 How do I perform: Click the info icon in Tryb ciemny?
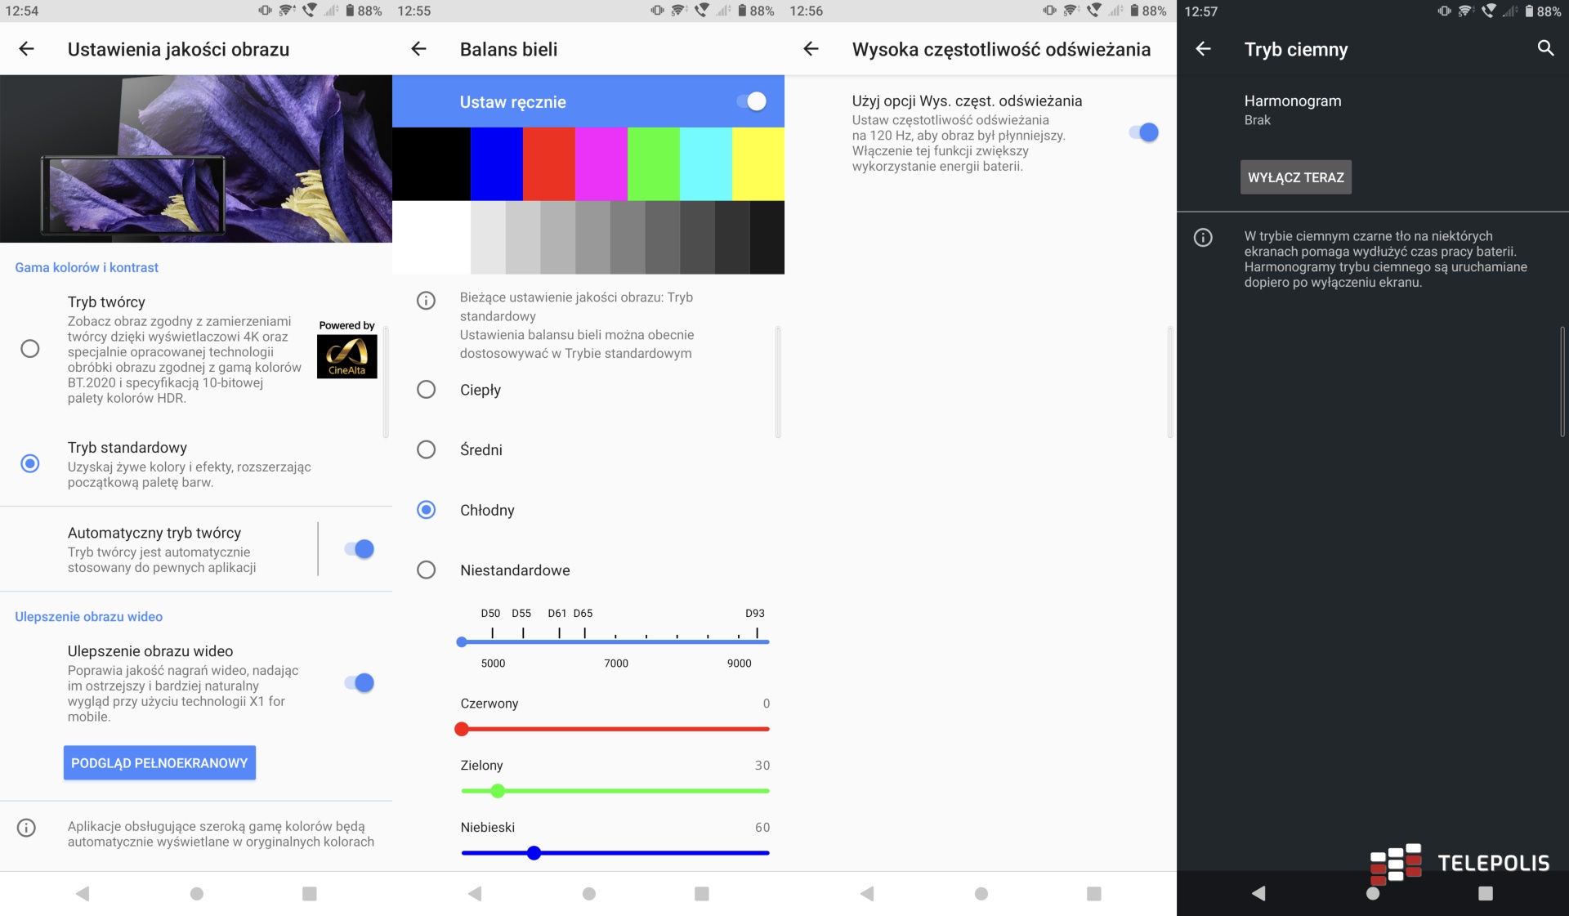(1203, 238)
